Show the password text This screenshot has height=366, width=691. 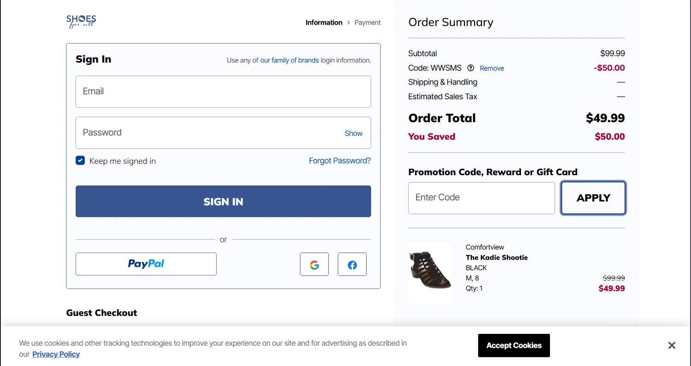[353, 133]
